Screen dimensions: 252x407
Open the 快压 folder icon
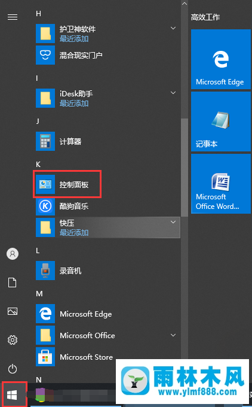click(45, 227)
